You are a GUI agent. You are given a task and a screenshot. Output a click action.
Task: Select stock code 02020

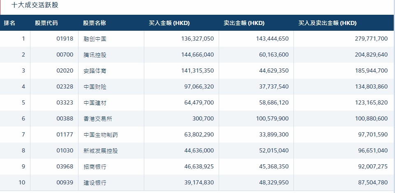point(65,70)
